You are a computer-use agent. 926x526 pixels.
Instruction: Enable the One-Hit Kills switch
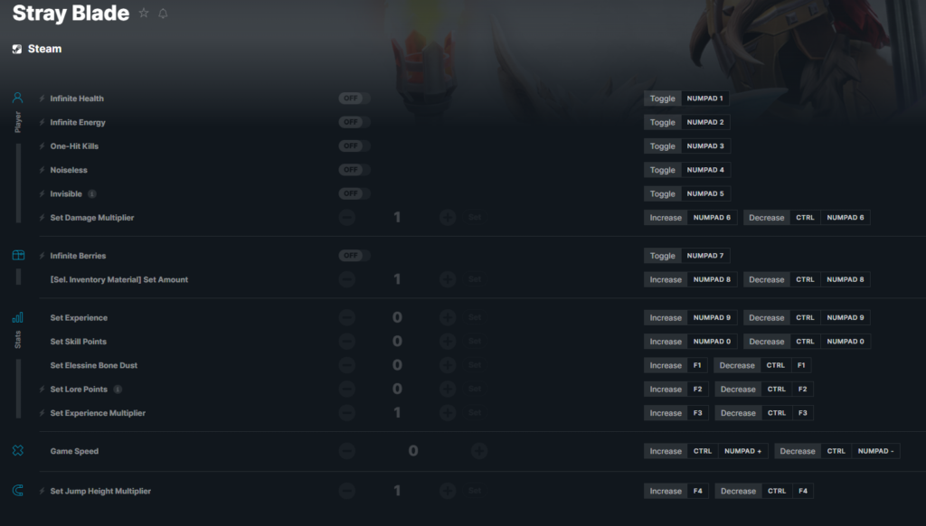(354, 146)
